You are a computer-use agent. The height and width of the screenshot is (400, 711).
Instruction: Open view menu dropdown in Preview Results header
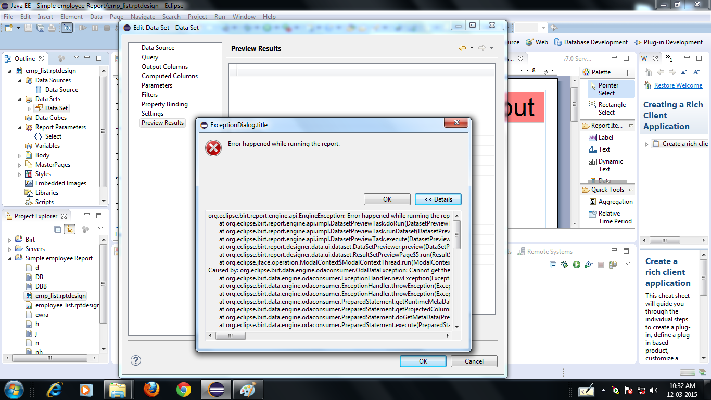click(x=491, y=48)
